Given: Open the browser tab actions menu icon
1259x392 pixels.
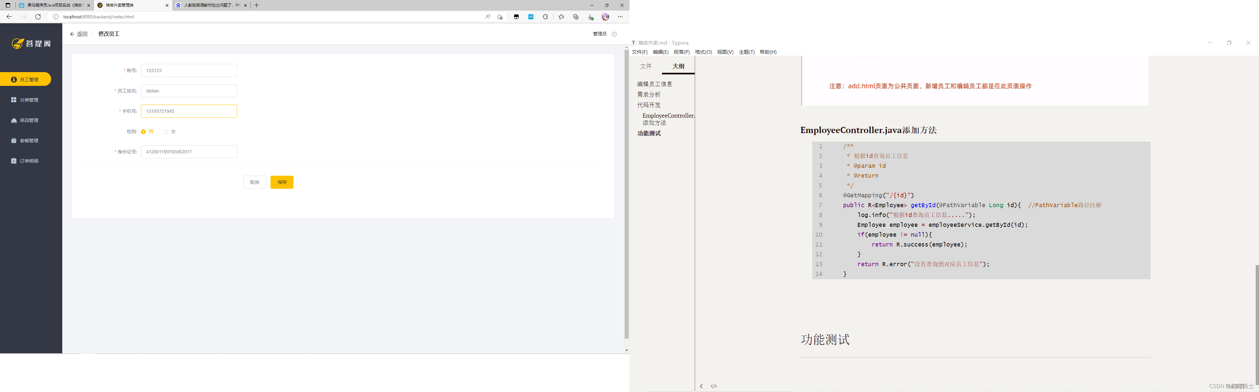Looking at the screenshot, I should point(8,5).
